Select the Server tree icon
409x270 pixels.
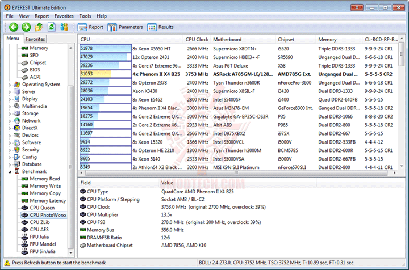pos(17,92)
